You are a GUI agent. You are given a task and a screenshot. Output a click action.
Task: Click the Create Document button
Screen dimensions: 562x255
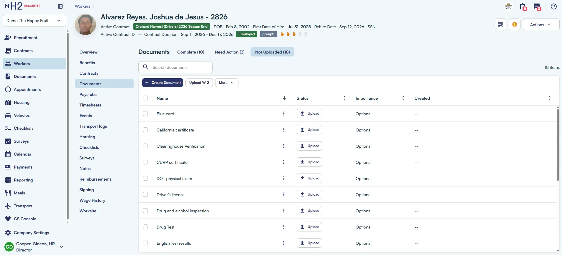point(163,83)
